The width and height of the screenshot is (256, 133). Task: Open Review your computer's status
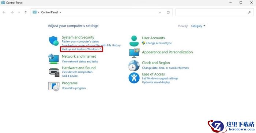80,41
